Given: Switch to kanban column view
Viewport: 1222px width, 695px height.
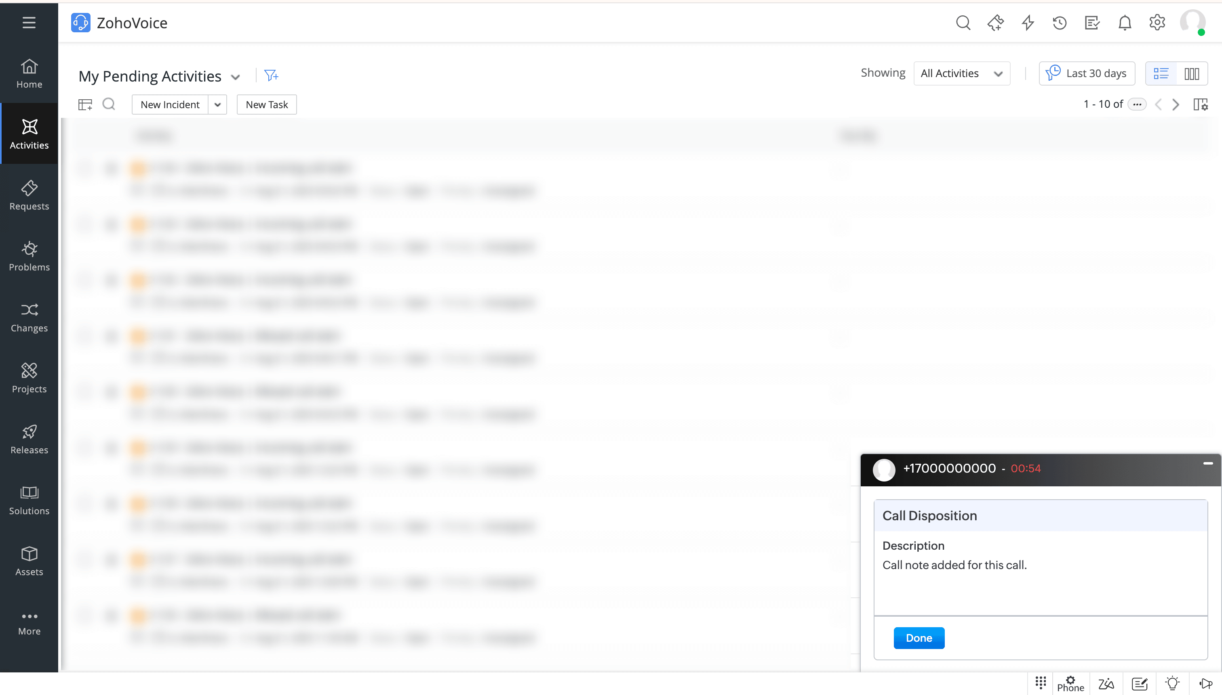Looking at the screenshot, I should pos(1191,73).
